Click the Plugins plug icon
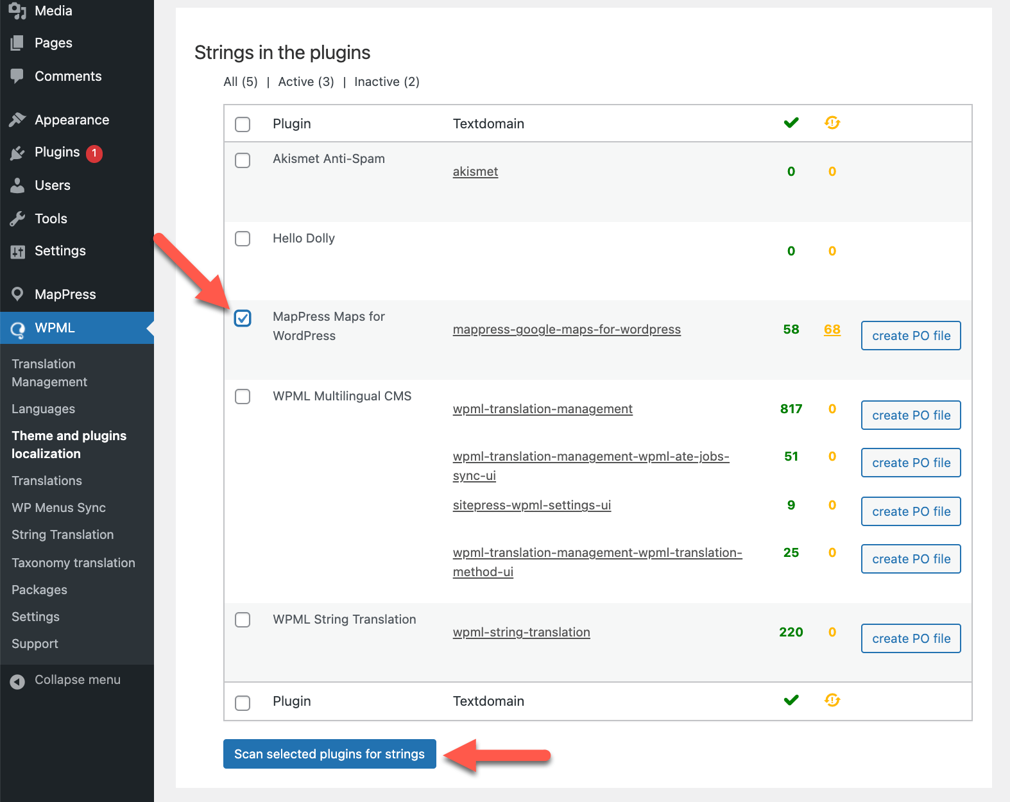The width and height of the screenshot is (1010, 802). point(17,153)
